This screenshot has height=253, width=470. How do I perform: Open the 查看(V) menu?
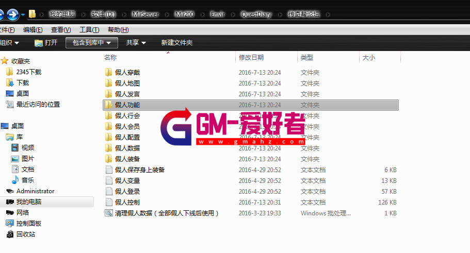point(61,30)
